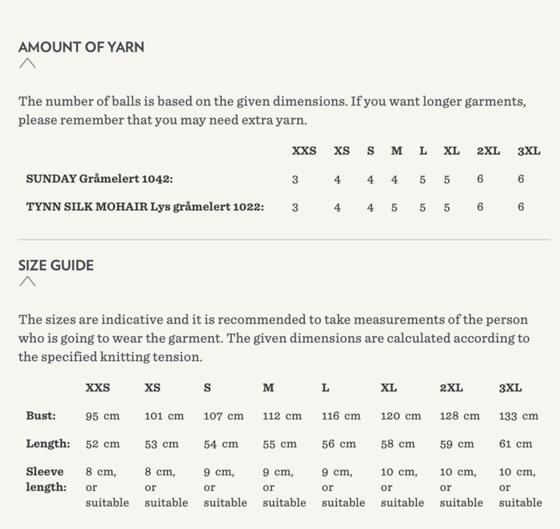Click the 116 cm bust value
Viewport: 560px width, 529px height.
click(x=341, y=415)
